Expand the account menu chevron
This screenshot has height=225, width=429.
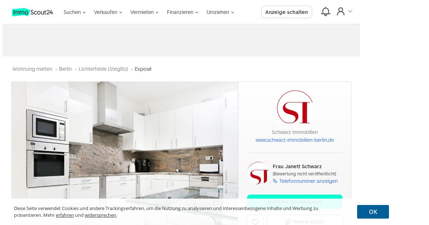pos(350,11)
